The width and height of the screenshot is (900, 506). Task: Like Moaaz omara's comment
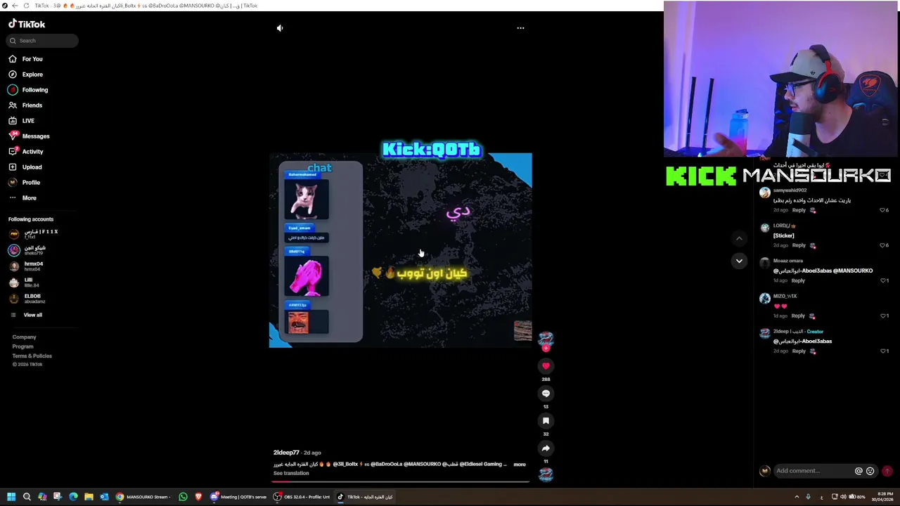(883, 280)
